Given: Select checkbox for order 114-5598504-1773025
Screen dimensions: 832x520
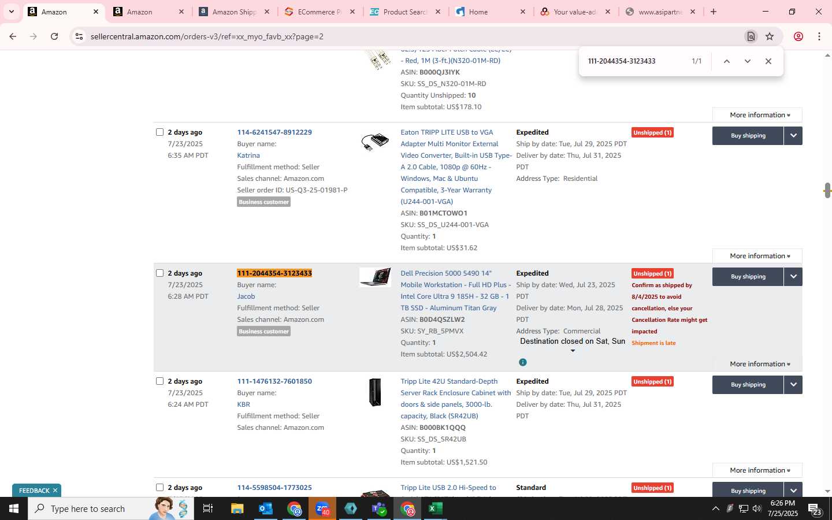Looking at the screenshot, I should pos(160,488).
